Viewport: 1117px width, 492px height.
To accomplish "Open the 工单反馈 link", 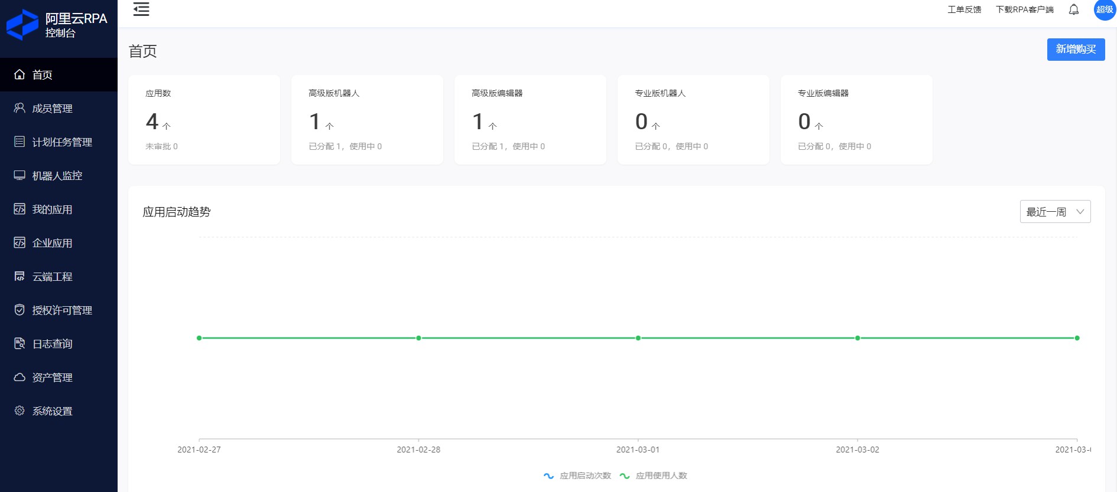I will (964, 9).
